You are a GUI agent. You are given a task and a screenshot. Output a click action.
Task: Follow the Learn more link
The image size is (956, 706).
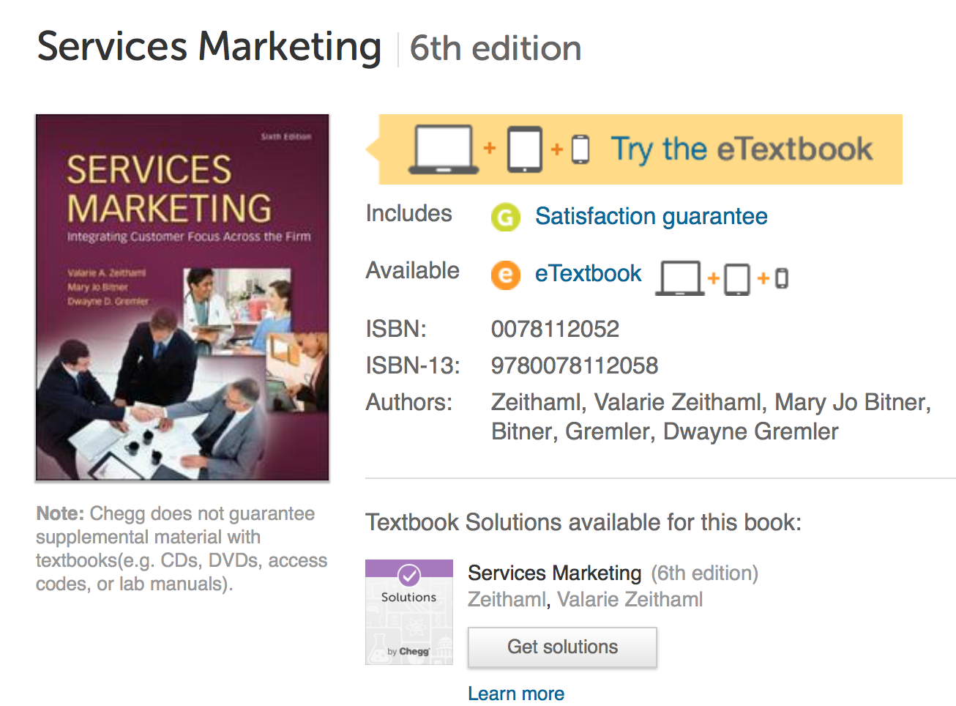pyautogui.click(x=516, y=694)
